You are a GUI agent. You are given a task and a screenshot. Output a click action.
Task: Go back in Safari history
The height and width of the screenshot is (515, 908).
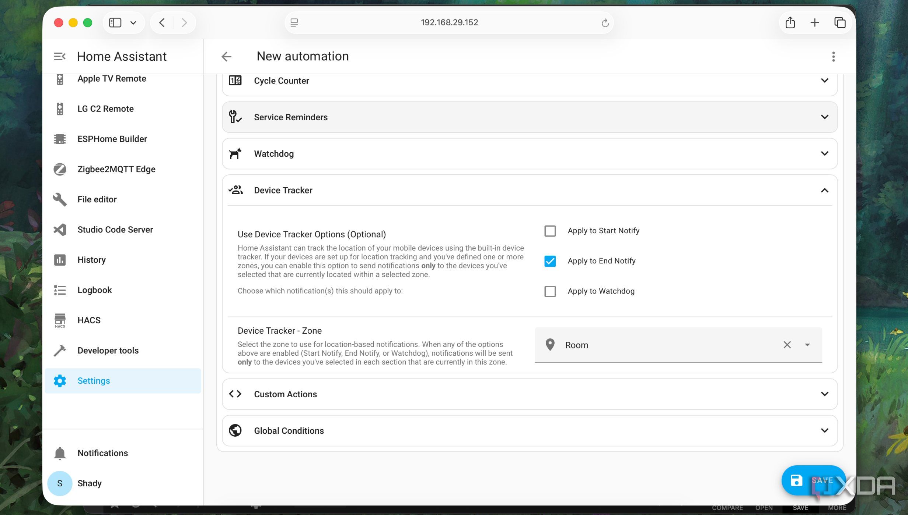[162, 23]
